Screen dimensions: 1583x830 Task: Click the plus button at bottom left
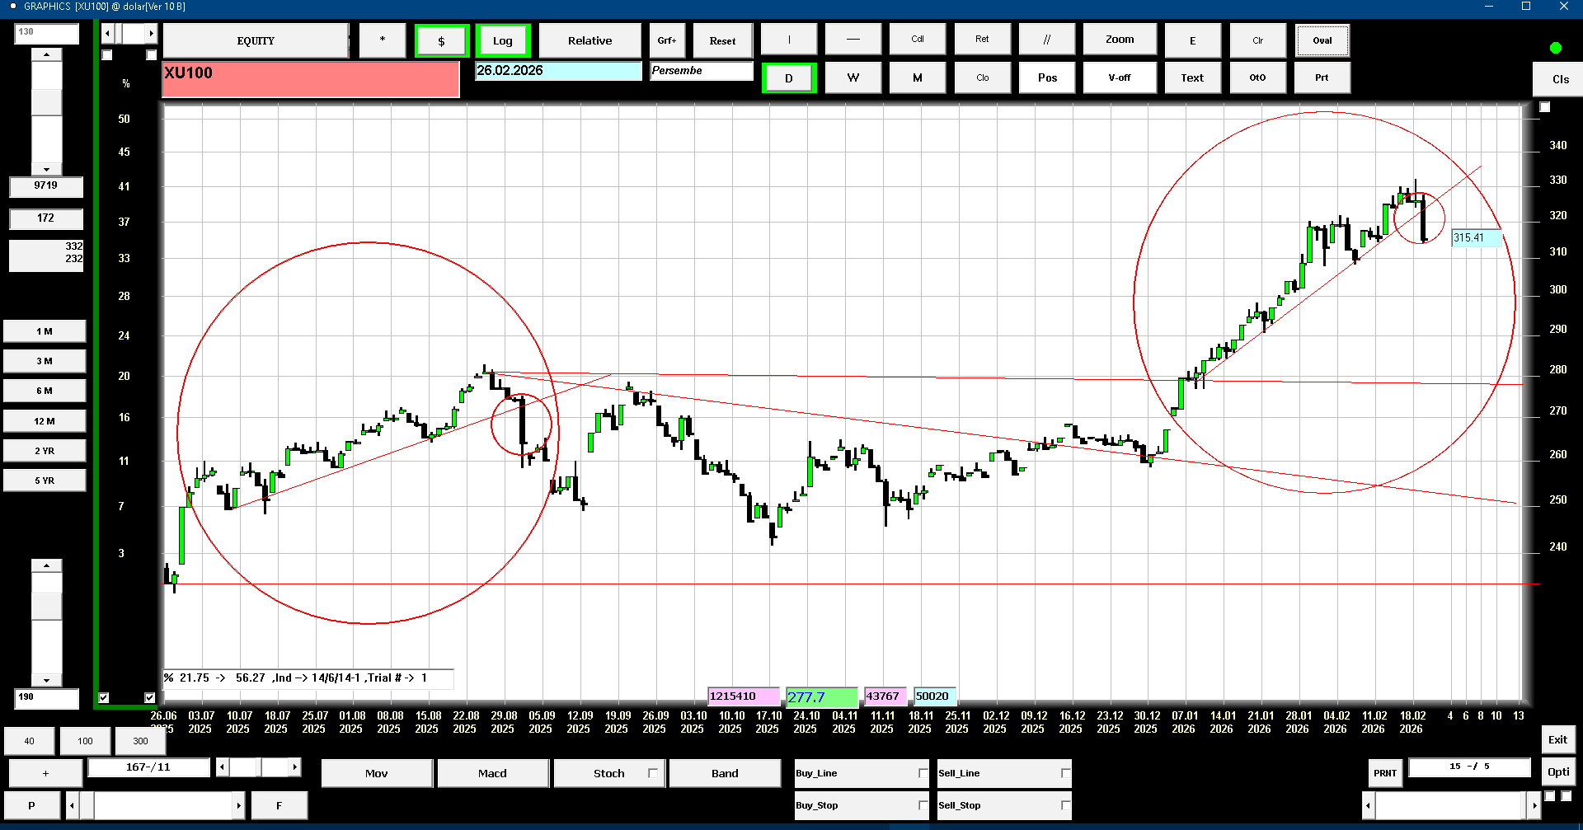point(45,773)
